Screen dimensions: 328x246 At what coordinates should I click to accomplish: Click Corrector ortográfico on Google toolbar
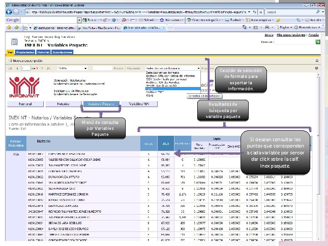pos(204,20)
